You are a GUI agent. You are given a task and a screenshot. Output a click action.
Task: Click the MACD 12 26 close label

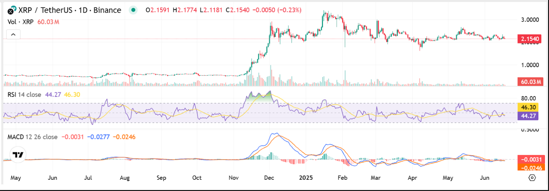click(x=33, y=137)
